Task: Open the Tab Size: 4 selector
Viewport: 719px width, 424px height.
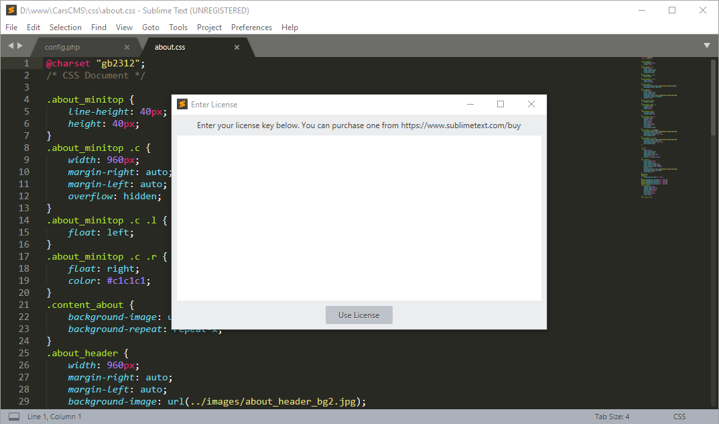Action: pyautogui.click(x=612, y=417)
